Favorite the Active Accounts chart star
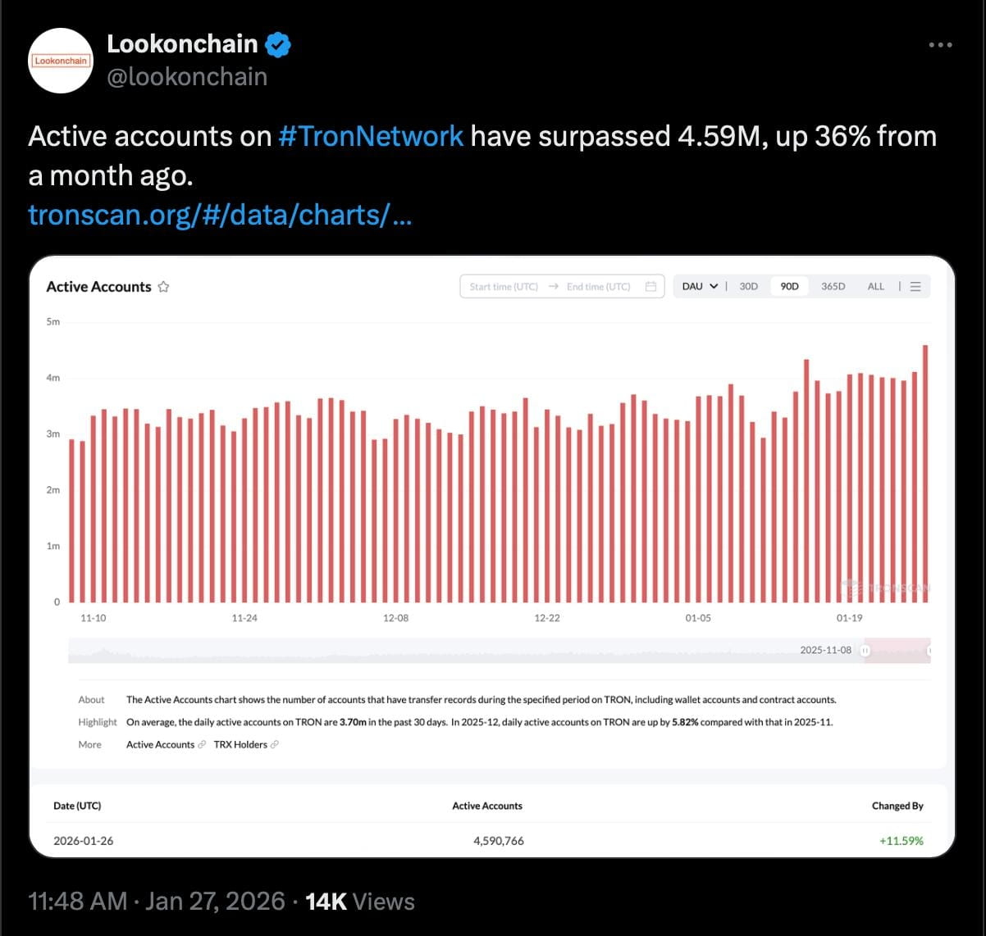 coord(163,287)
